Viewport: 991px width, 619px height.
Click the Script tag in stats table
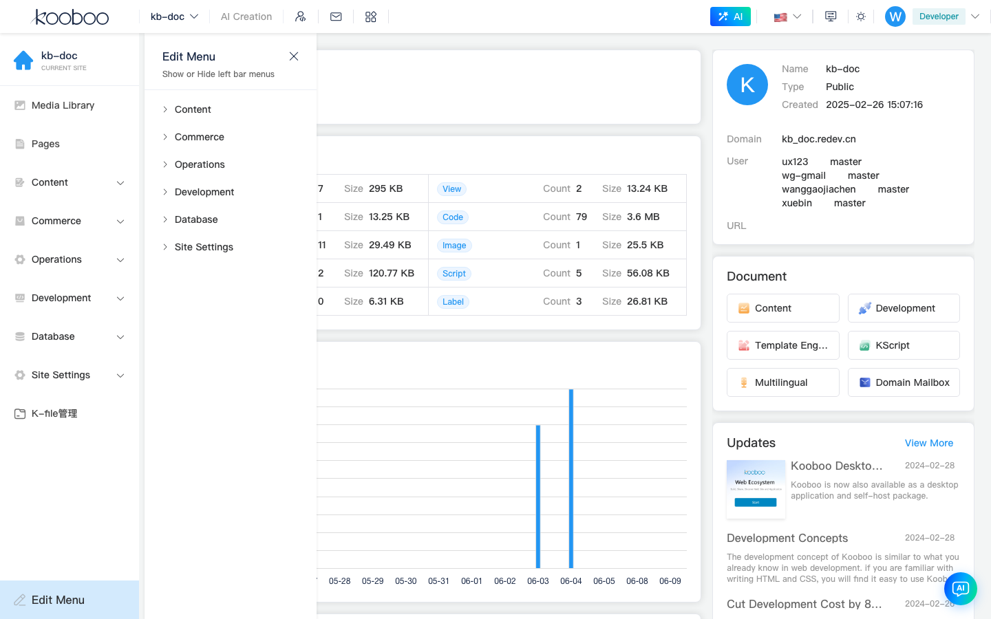(454, 274)
